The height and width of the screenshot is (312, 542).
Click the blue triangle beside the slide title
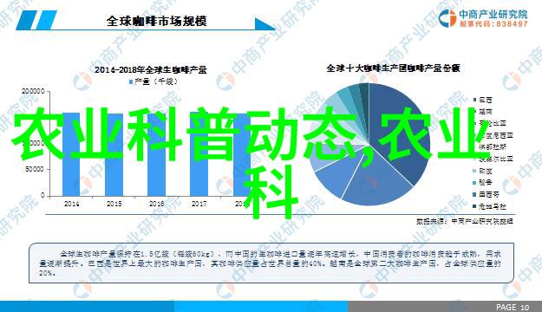[265, 24]
